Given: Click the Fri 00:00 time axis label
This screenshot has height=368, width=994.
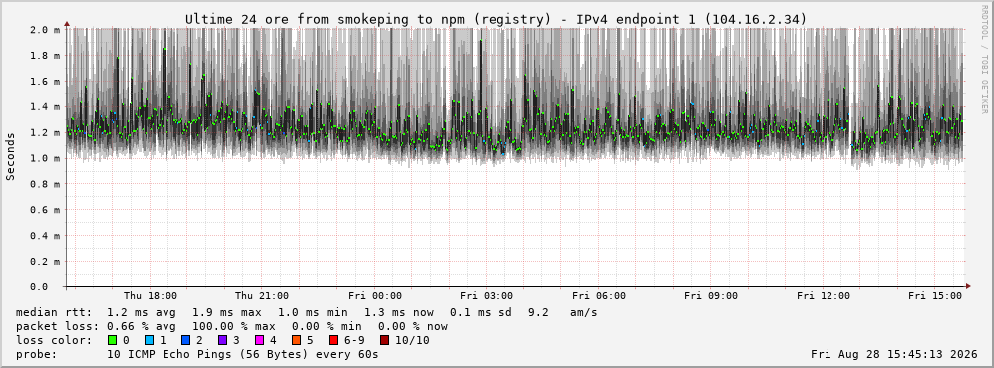Looking at the screenshot, I should coord(375,296).
